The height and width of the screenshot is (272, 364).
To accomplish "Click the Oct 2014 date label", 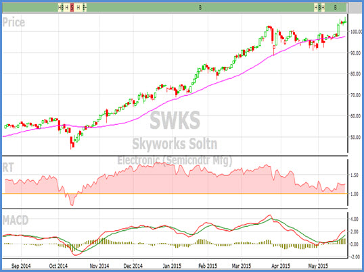I will pos(58,266).
